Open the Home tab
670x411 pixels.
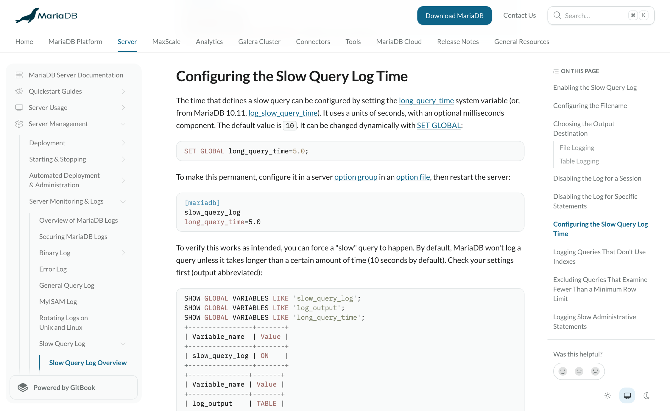tap(24, 42)
